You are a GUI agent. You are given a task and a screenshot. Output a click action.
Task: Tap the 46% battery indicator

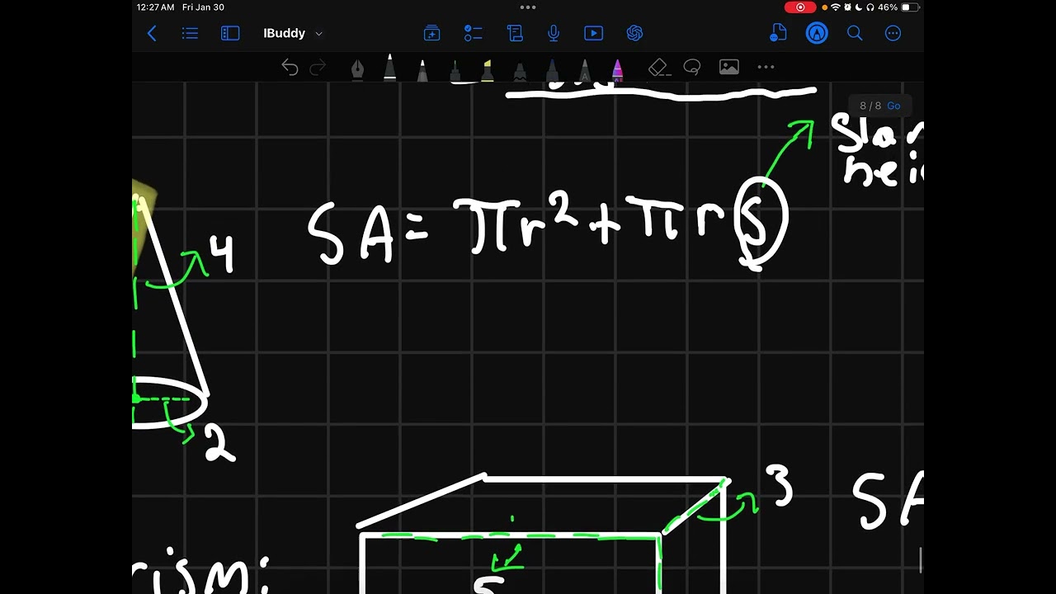tap(898, 7)
